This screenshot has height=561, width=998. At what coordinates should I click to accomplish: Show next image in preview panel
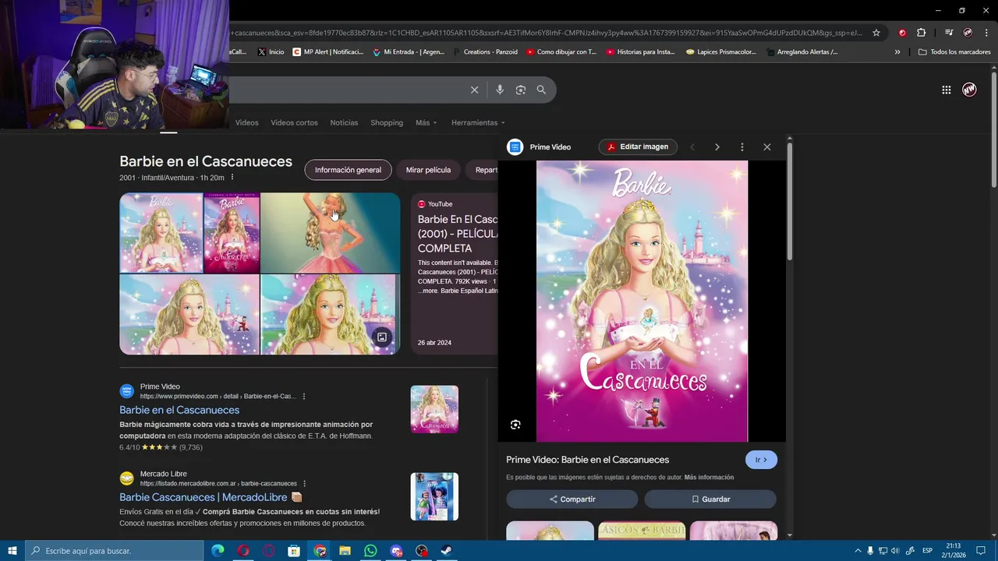[717, 146]
